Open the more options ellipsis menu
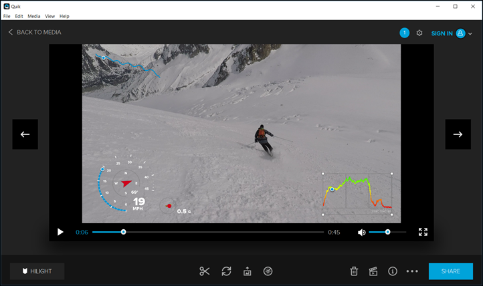Viewport: 483px width, 286px height. pos(412,271)
